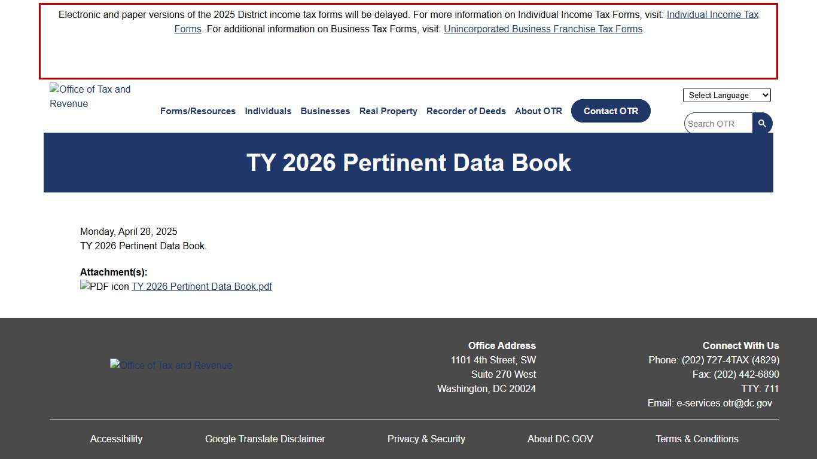Click the Google Translate Disclaimer link

pyautogui.click(x=265, y=439)
